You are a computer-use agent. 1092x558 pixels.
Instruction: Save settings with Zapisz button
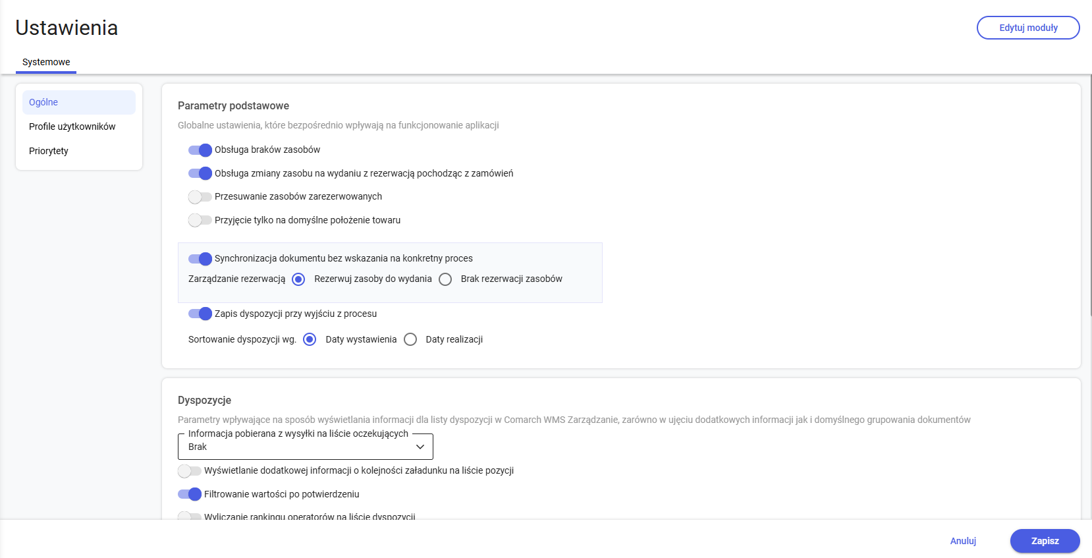1045,541
